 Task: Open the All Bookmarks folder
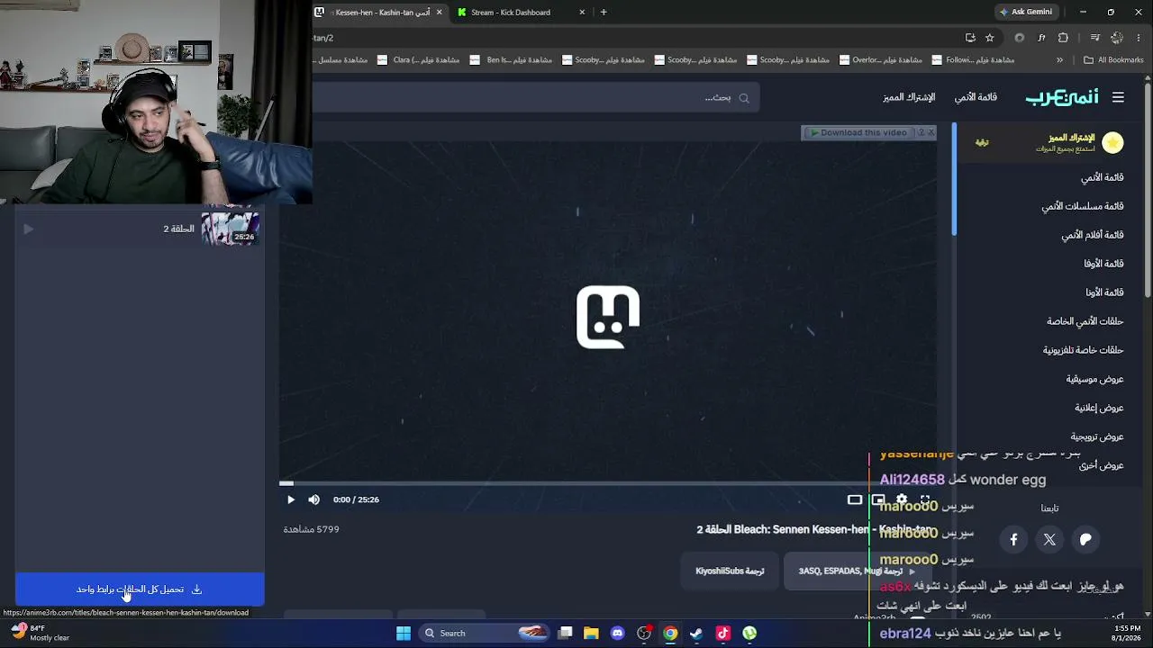click(1113, 60)
